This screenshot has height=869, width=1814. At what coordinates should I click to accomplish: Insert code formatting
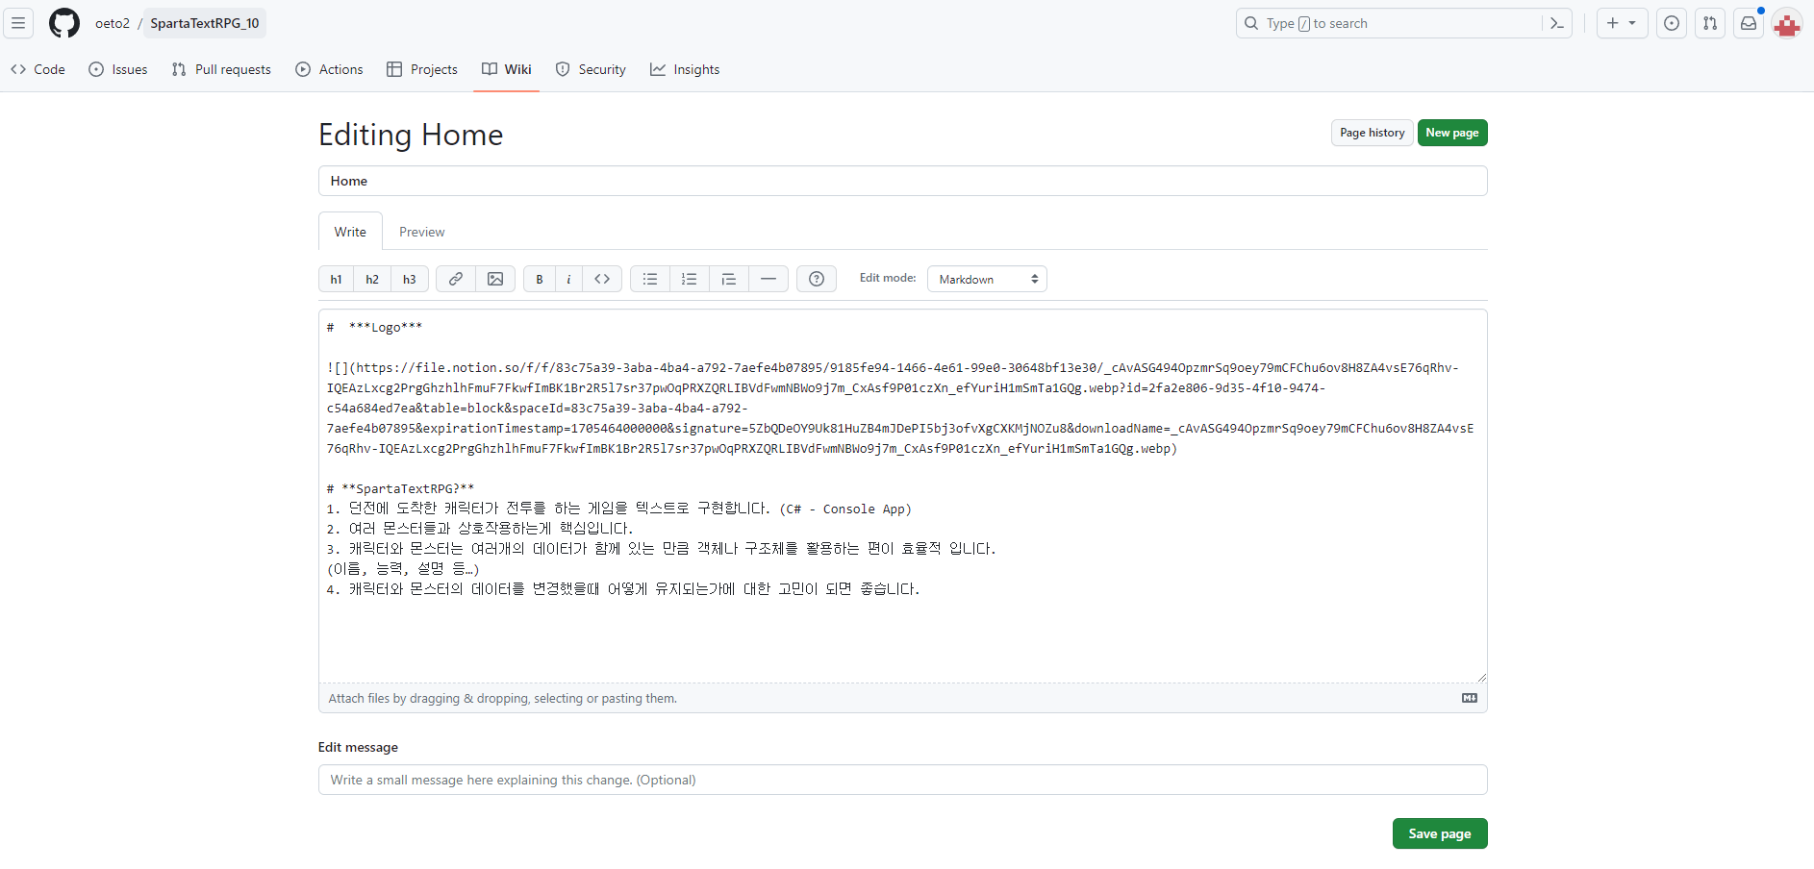[602, 279]
